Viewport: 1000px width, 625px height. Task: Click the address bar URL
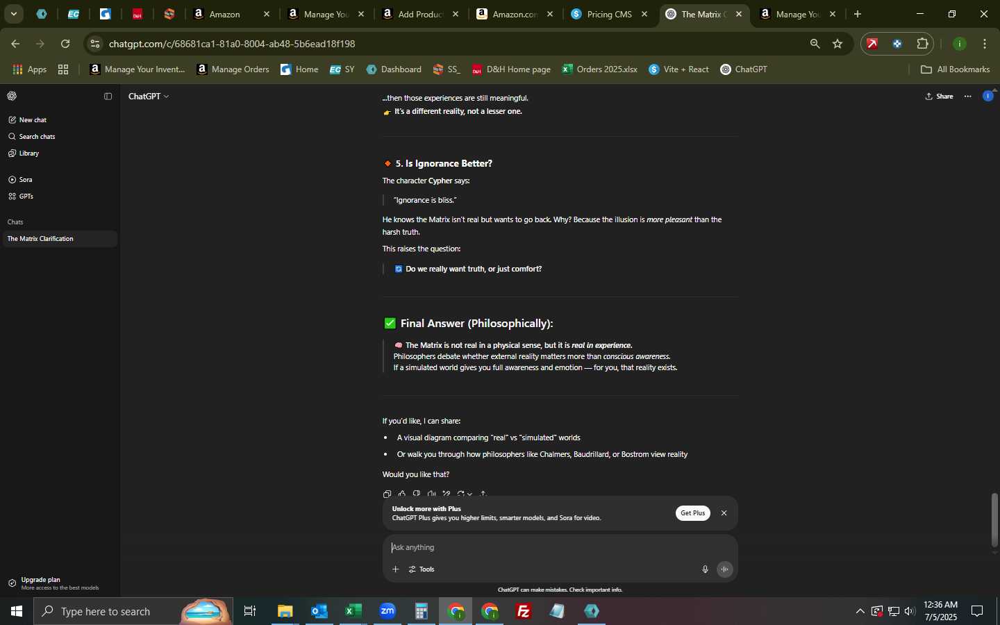click(232, 44)
